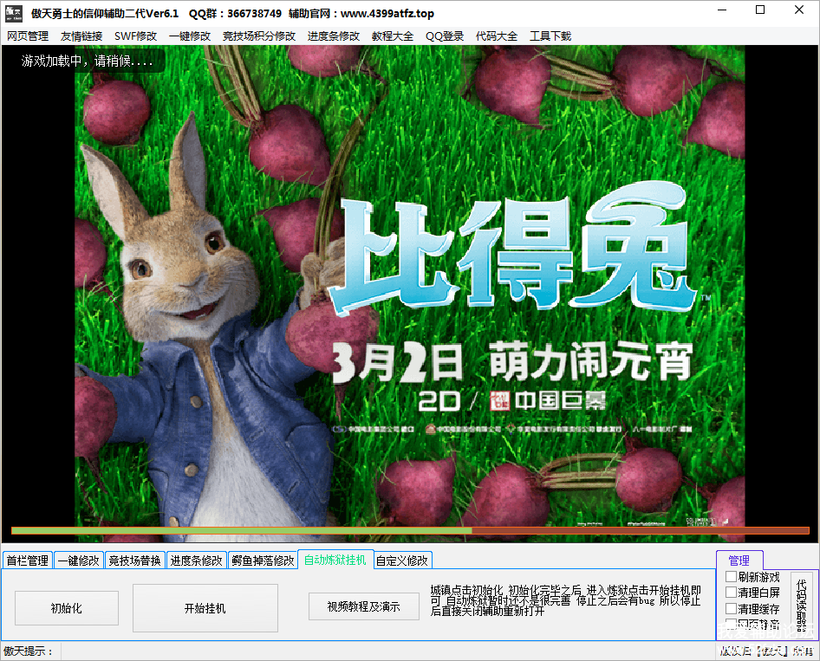Open the 工具下载 menu
This screenshot has width=820, height=661.
tap(550, 36)
